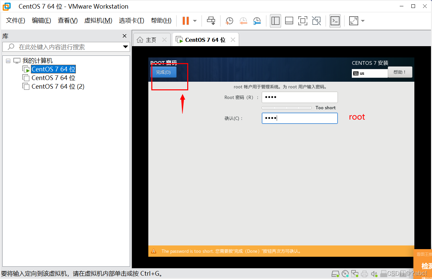Select the second CentOS 7 64 位 entry
The height and width of the screenshot is (279, 432).
(x=53, y=78)
